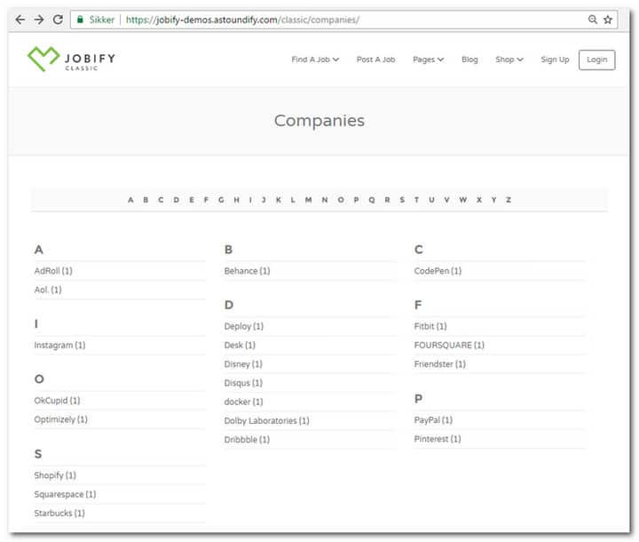Expand the Find A Job dropdown
639x542 pixels.
pyautogui.click(x=315, y=60)
